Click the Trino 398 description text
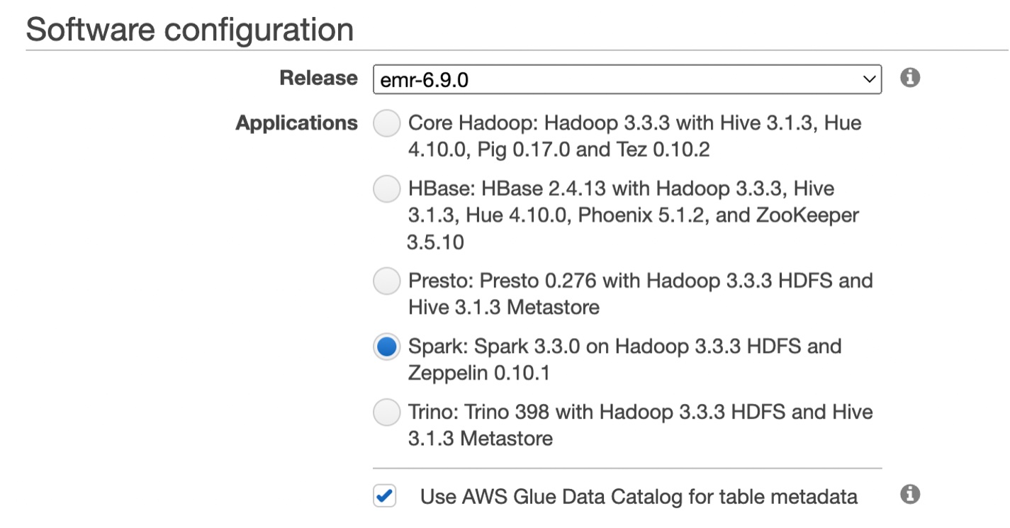 point(640,425)
